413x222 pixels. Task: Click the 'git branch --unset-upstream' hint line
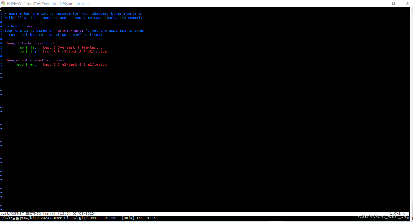[51, 35]
